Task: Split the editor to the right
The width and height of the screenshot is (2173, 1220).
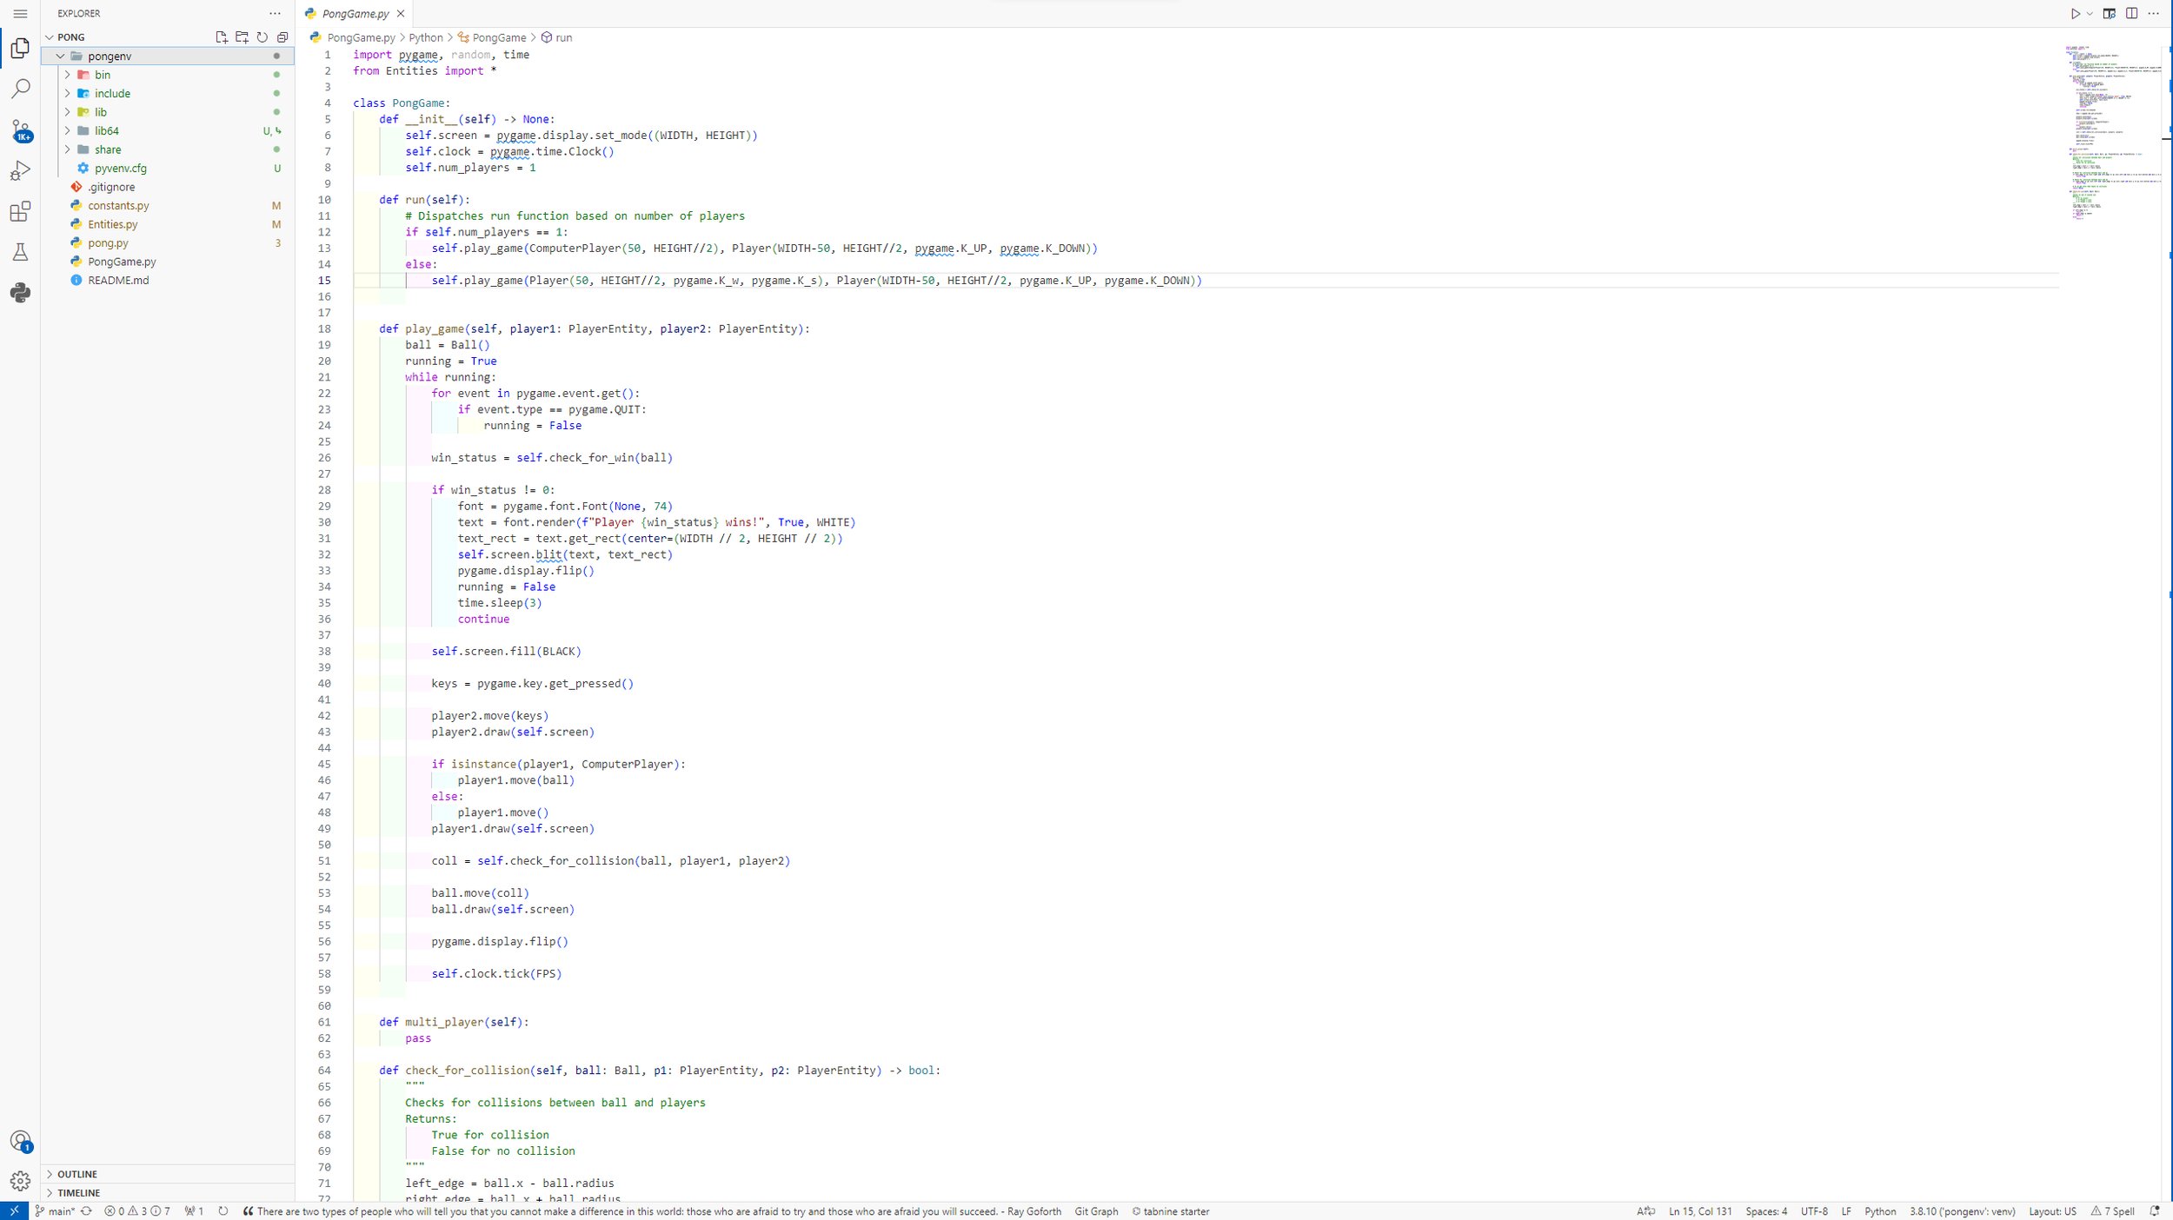Action: [x=2132, y=13]
